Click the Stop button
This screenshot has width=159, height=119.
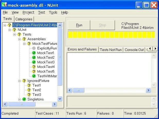(102, 25)
